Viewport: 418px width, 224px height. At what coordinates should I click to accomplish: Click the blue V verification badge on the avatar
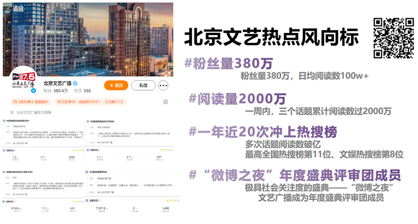[x=33, y=91]
